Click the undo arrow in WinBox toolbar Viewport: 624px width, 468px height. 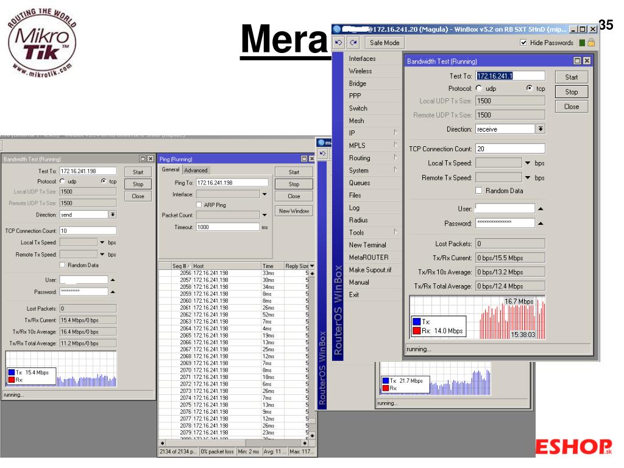pyautogui.click(x=339, y=43)
